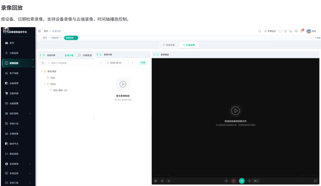Open 设备抓图 from the sidebar

pos(18,93)
